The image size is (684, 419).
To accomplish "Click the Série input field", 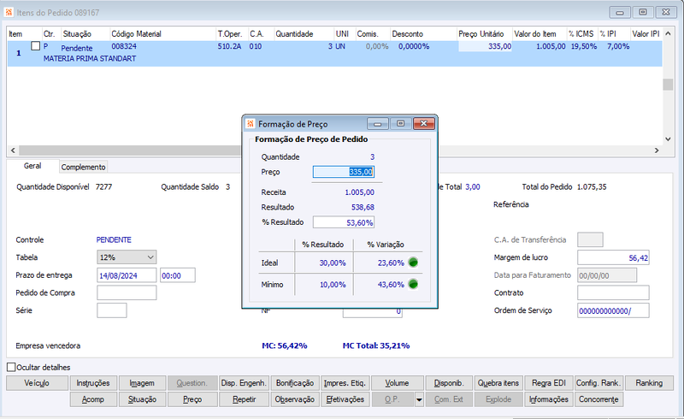I will click(x=112, y=310).
